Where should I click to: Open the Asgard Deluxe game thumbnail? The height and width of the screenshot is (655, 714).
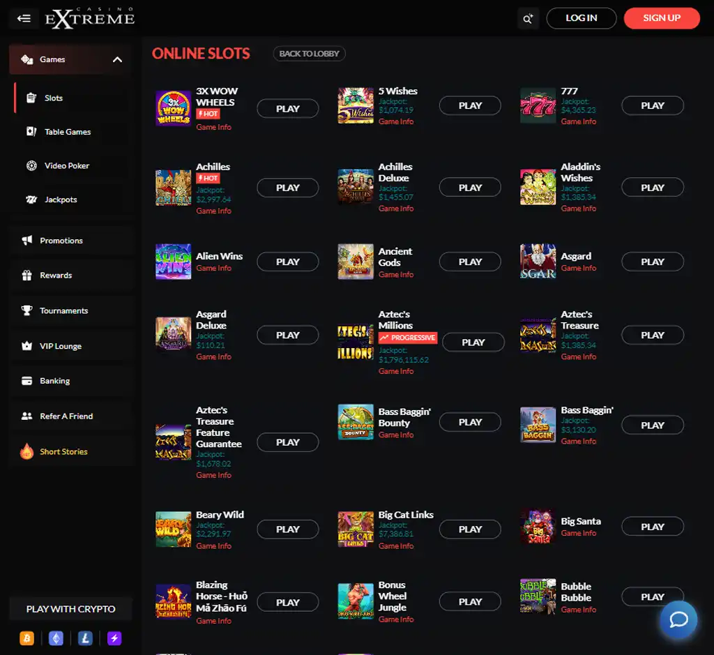(x=173, y=335)
